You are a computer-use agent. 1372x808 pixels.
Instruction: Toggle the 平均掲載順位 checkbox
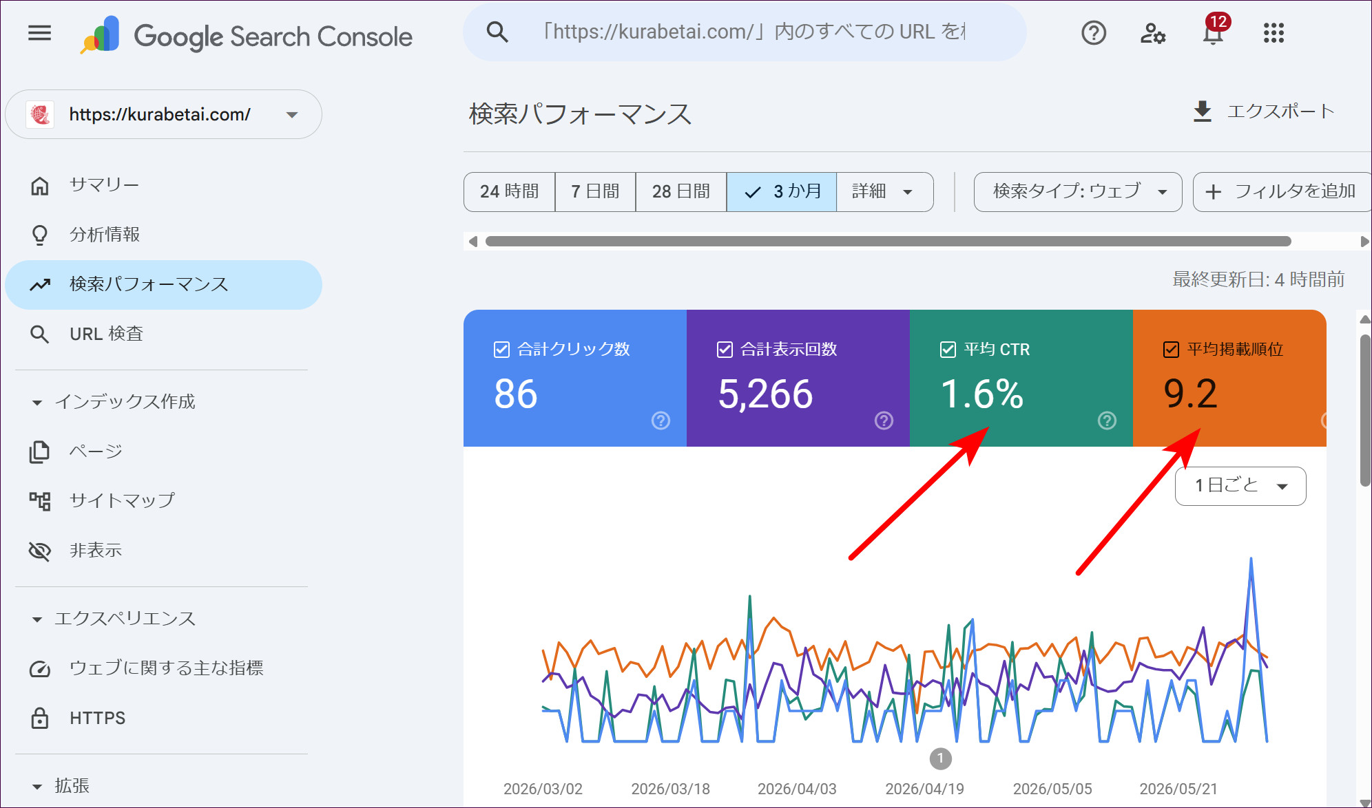pos(1171,350)
